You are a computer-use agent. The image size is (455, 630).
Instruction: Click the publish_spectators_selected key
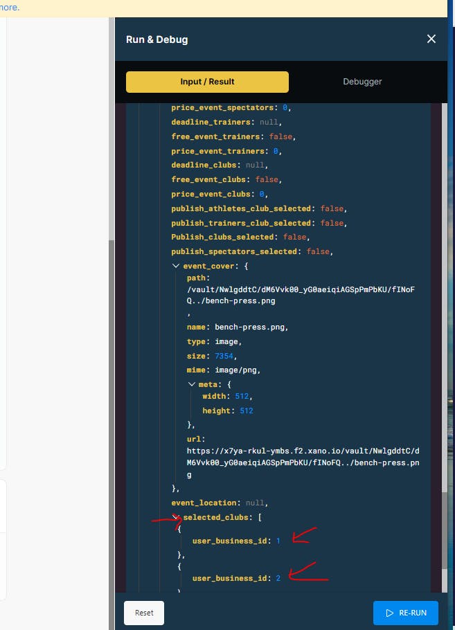(234, 251)
